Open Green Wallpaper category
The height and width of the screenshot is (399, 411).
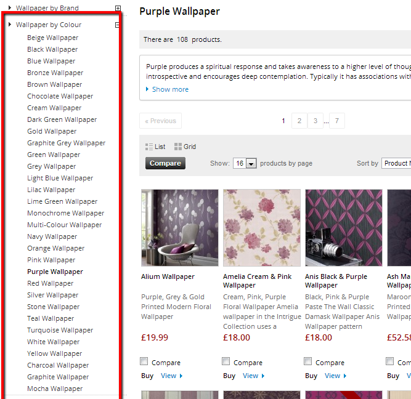(54, 155)
